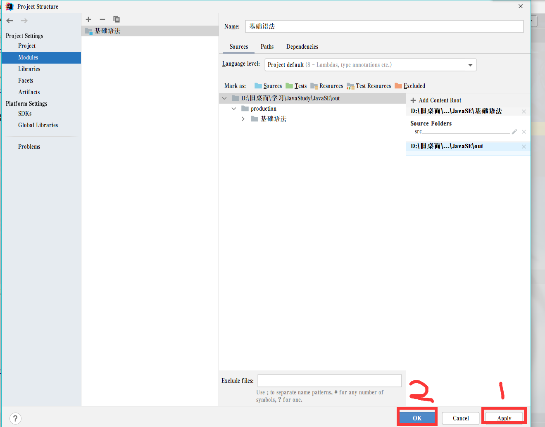Collapse the production folder node

click(x=234, y=109)
